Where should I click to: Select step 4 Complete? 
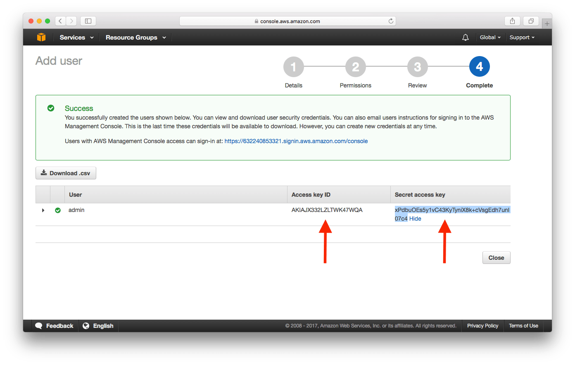(x=480, y=67)
